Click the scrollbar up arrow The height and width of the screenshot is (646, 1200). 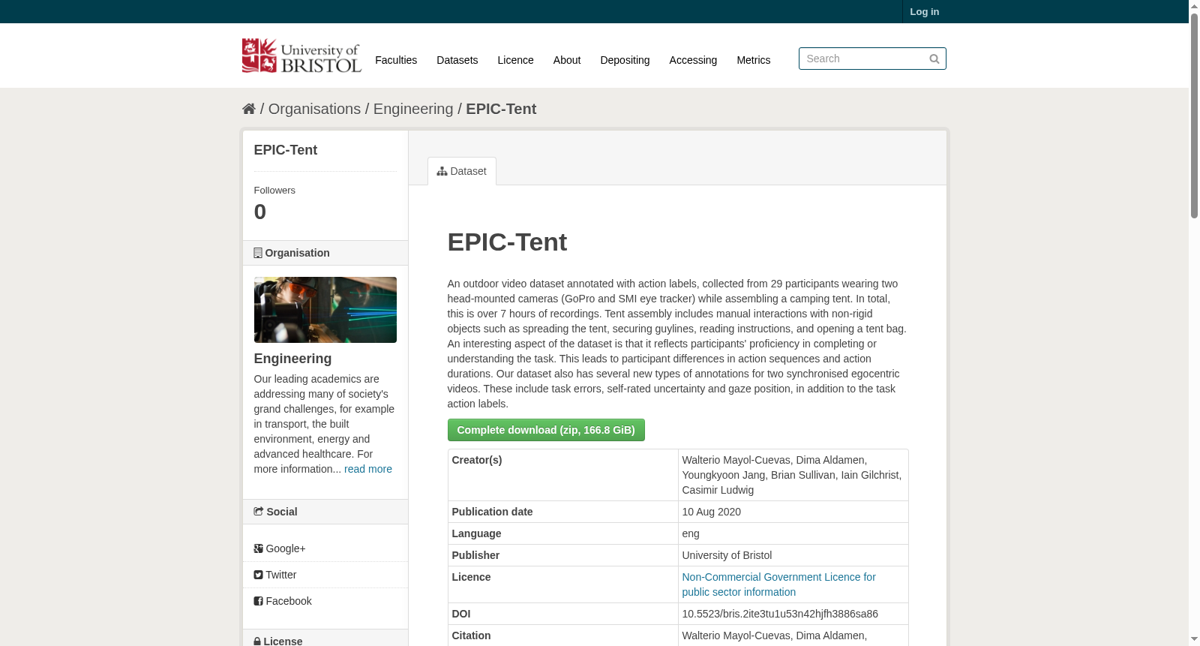point(1194,6)
